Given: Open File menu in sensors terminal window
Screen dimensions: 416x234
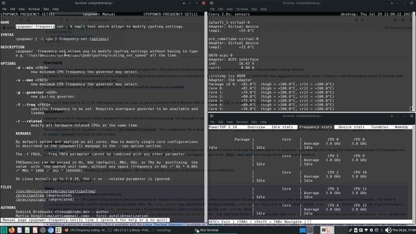Looking at the screenshot, I should tap(213, 9).
